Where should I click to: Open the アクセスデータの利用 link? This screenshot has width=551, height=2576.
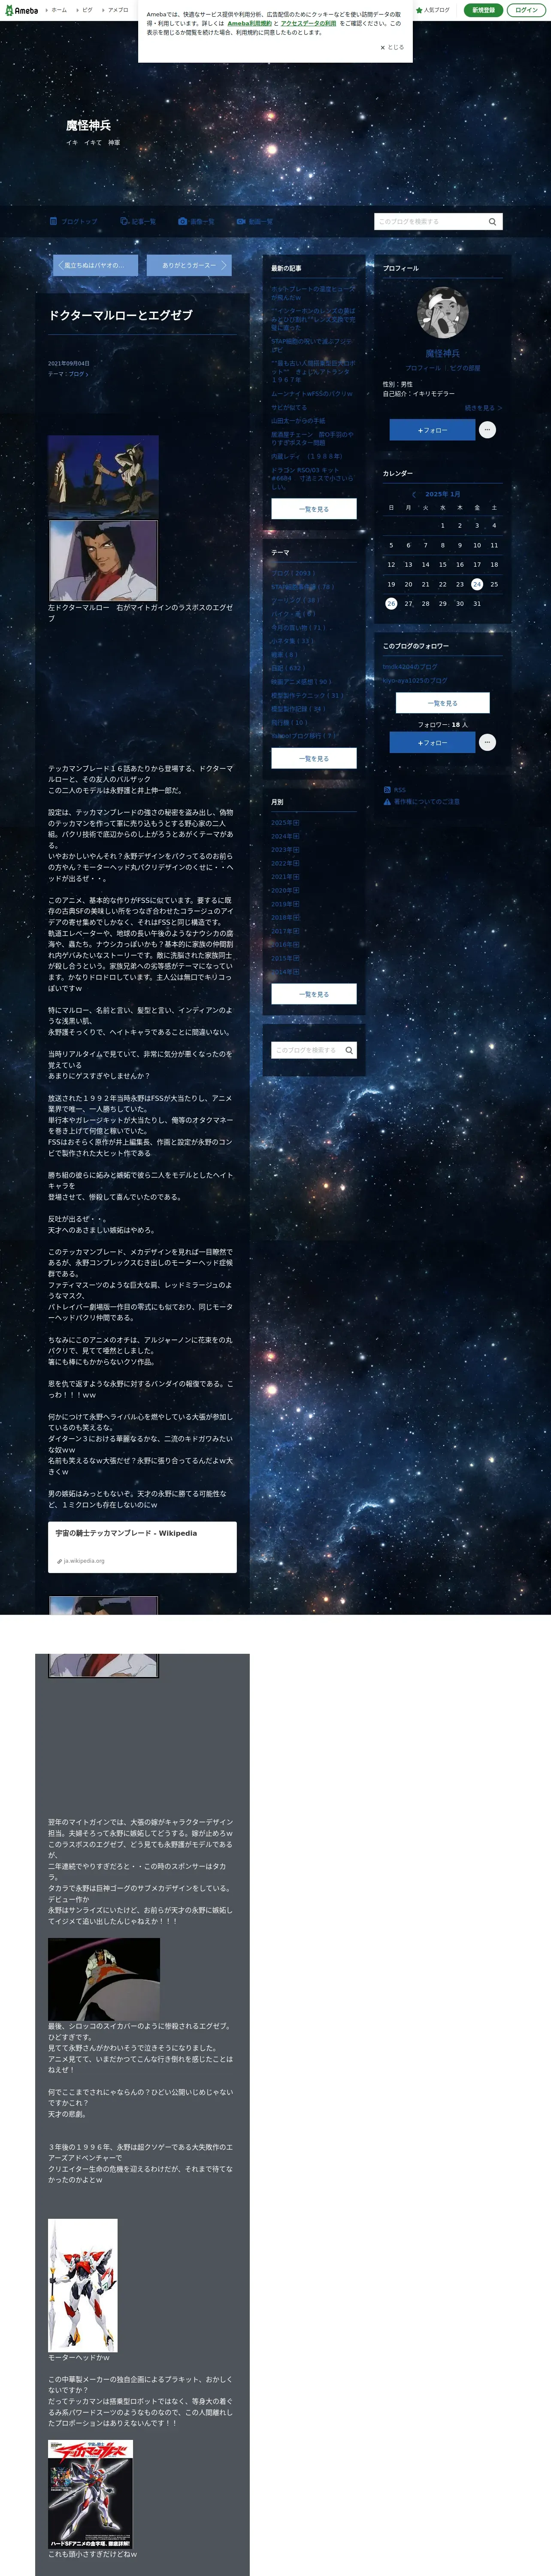coord(308,23)
